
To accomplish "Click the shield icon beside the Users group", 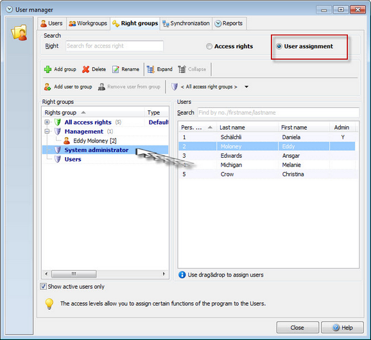I will click(x=58, y=159).
